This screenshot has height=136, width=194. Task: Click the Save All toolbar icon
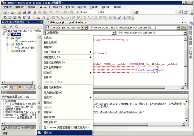[x=29, y=12]
